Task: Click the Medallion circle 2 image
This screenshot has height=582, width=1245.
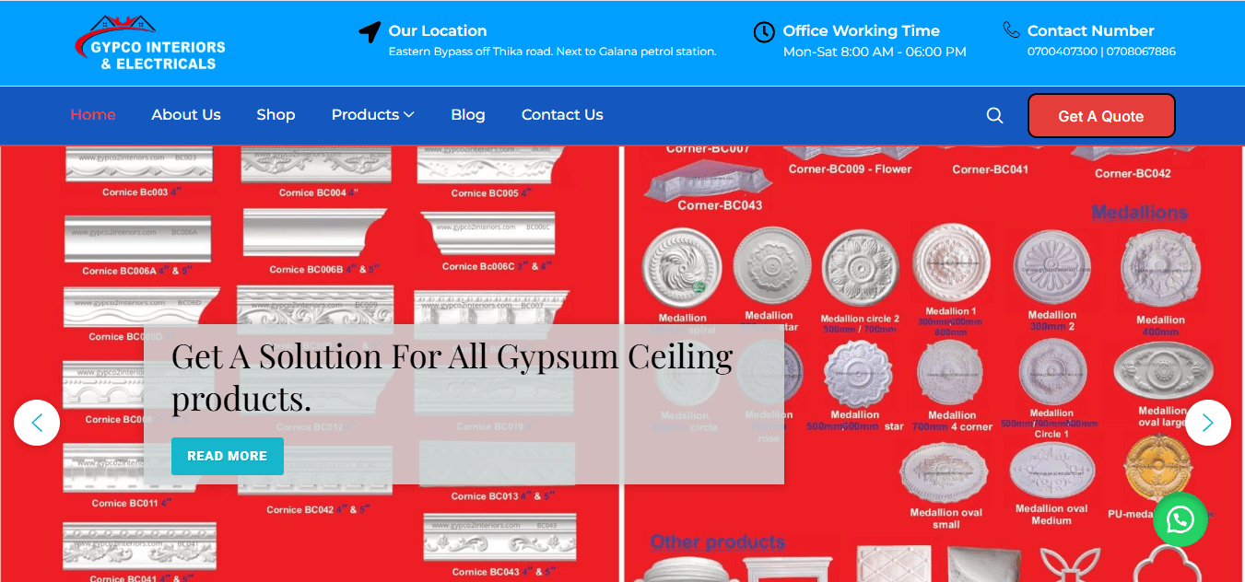Action: (860, 268)
